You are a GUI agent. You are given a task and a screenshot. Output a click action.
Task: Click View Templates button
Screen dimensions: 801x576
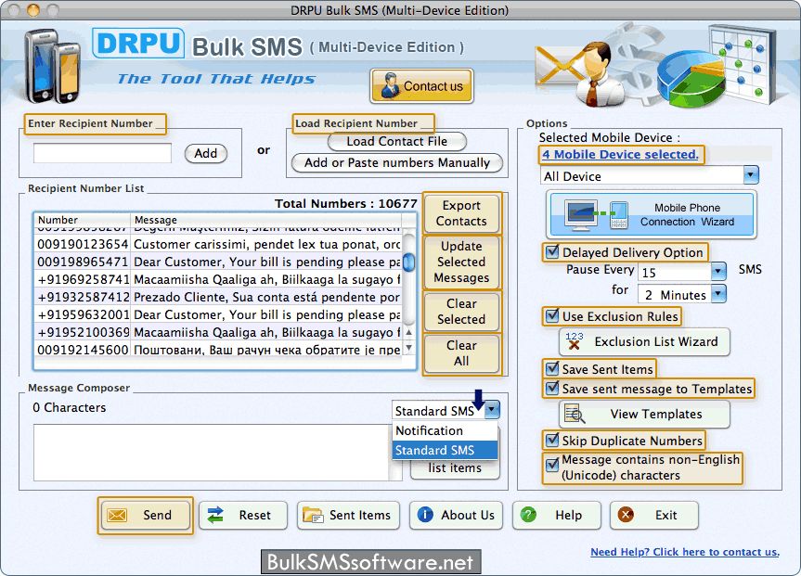click(645, 414)
